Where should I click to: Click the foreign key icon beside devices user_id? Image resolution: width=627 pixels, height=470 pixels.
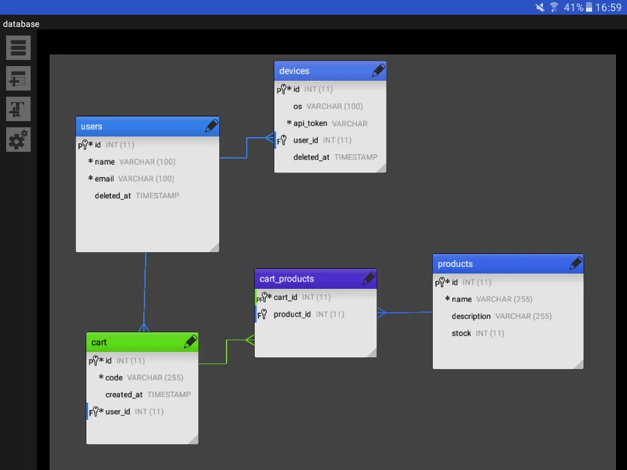pyautogui.click(x=282, y=140)
